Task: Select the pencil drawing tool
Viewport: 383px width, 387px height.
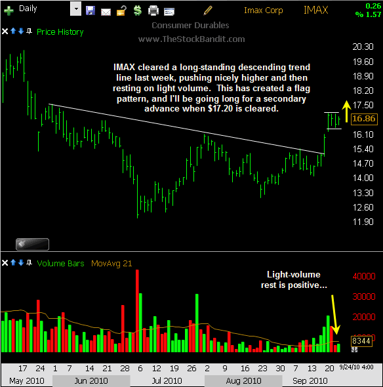Action: coord(208,10)
